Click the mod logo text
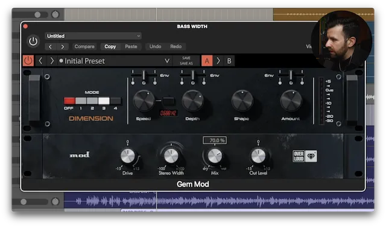Viewport: 386px width, 227px height. tap(79, 155)
